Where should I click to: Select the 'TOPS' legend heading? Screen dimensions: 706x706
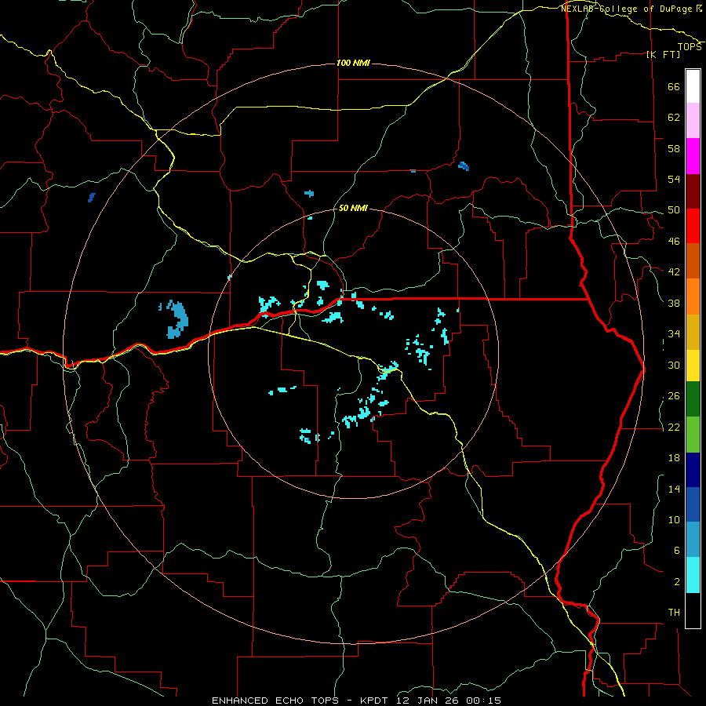(690, 47)
